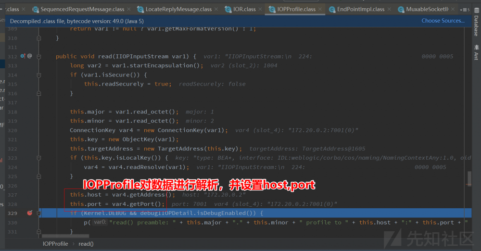Open the EndPointImpl.class tab
The image size is (481, 251).
pos(361,9)
